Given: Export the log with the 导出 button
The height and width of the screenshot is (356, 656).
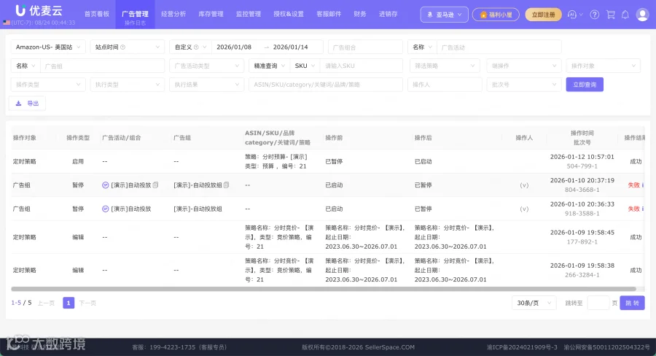Looking at the screenshot, I should point(27,104).
